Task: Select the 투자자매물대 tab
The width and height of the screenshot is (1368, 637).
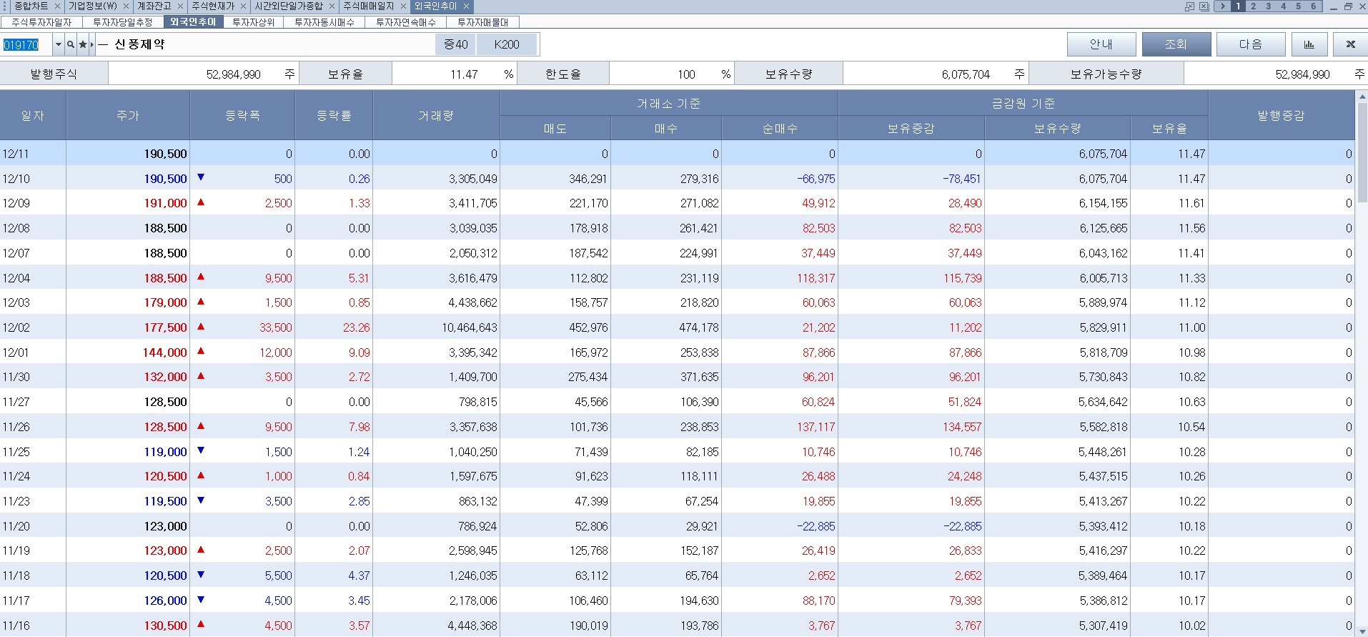Action: [482, 22]
